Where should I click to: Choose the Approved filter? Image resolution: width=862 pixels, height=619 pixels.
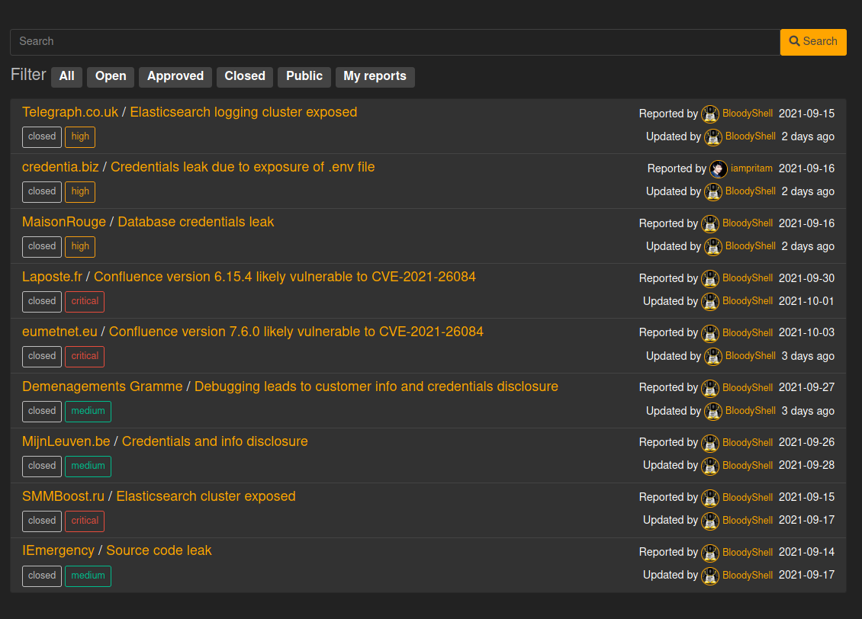click(175, 76)
